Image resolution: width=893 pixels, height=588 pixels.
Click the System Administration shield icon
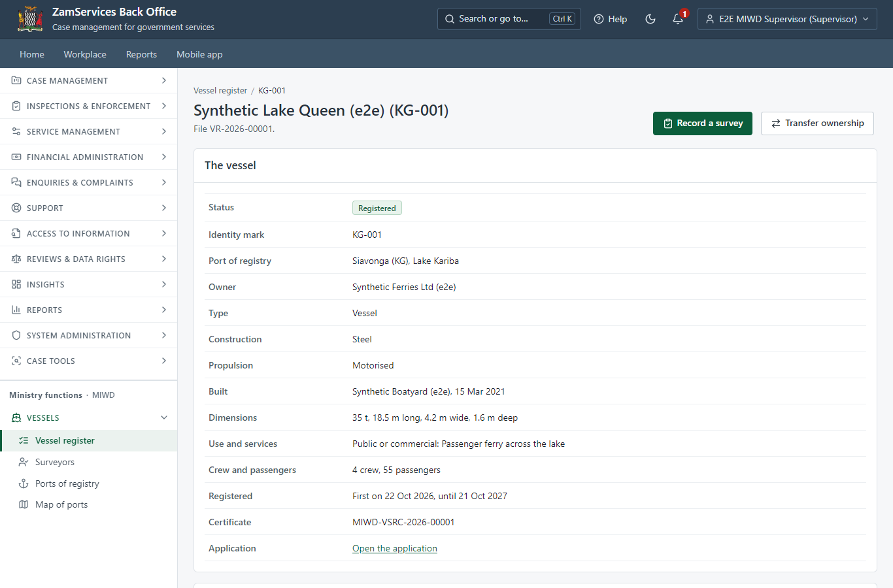(16, 335)
